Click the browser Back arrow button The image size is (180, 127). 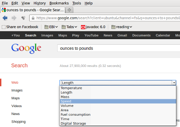pos(5,18)
